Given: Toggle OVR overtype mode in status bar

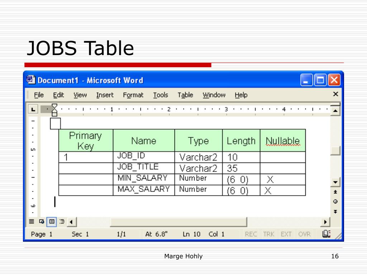Looking at the screenshot, I should (304, 234).
